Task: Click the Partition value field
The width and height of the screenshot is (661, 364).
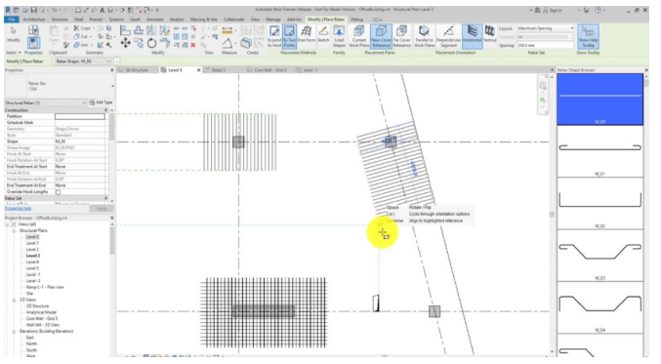Action: 80,116
